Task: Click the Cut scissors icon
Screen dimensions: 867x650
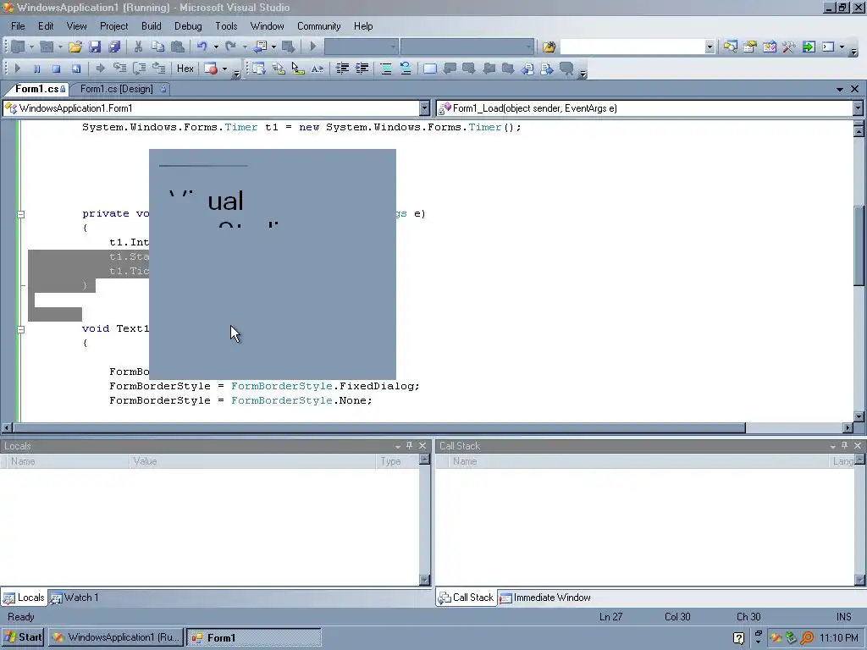Action: tap(138, 47)
